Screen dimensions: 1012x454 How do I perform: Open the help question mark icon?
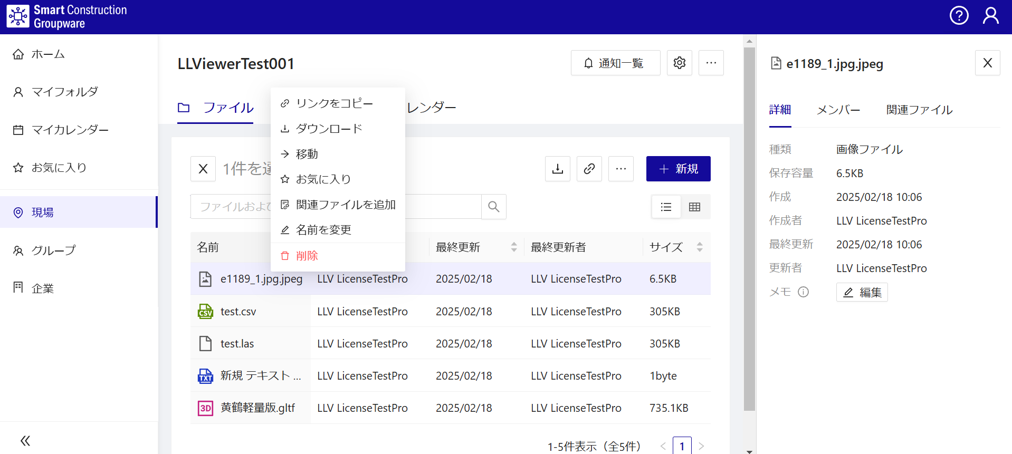coord(959,16)
